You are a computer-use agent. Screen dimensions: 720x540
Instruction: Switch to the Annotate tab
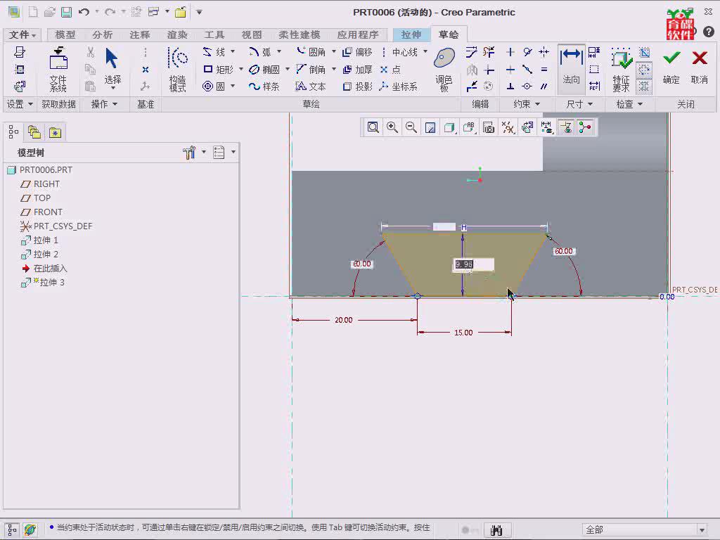[x=140, y=34]
